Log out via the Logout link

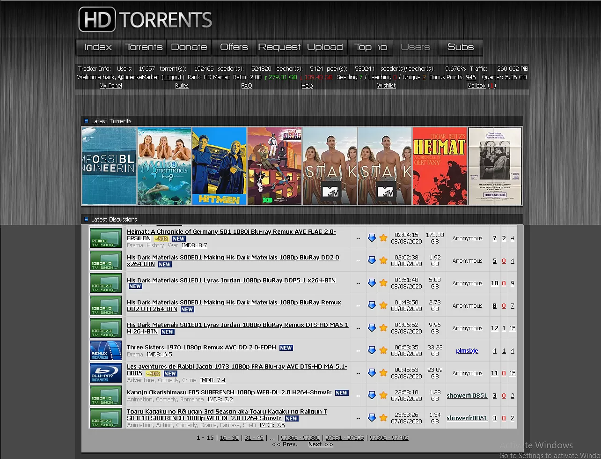[173, 77]
